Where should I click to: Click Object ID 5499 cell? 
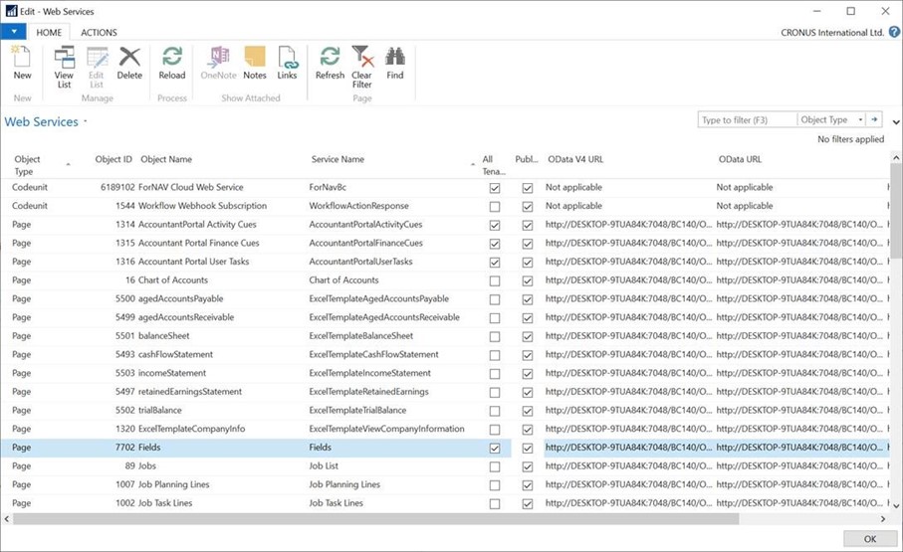[125, 317]
